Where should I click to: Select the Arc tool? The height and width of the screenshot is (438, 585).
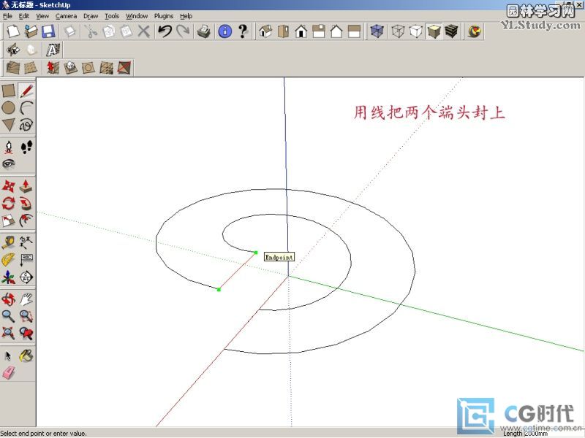(26, 107)
